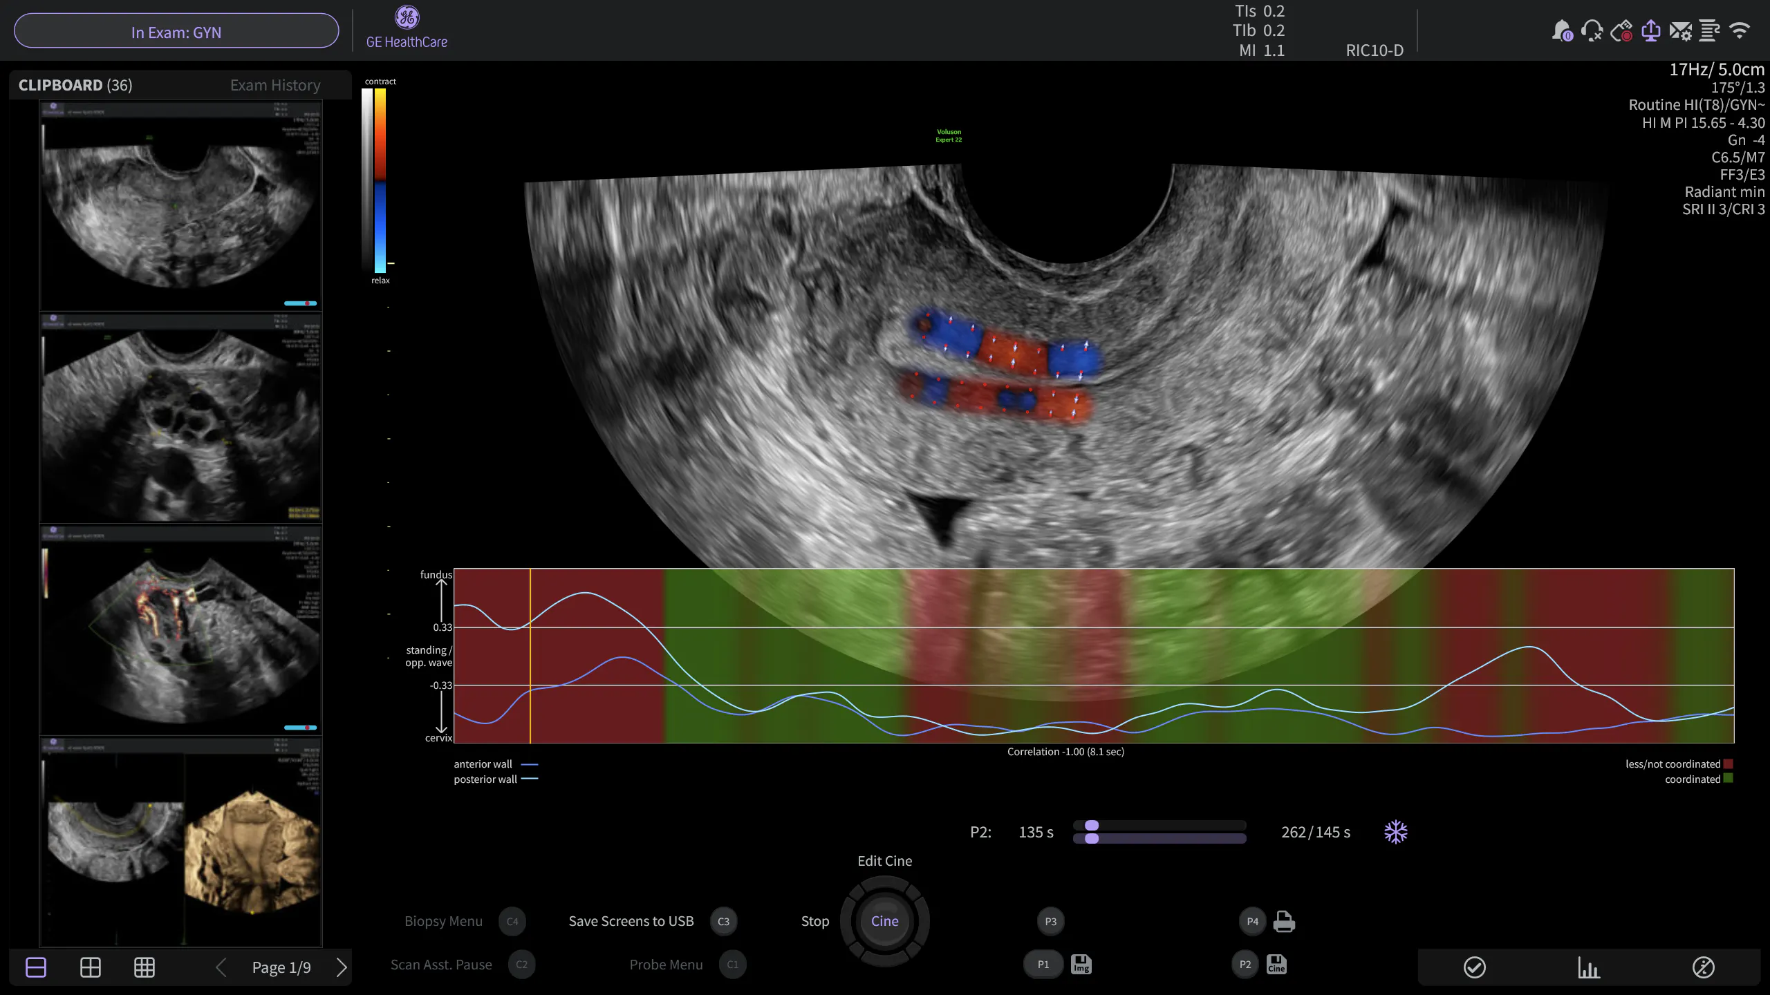Click the Cine trackball center button
Image resolution: width=1770 pixels, height=995 pixels.
884,921
